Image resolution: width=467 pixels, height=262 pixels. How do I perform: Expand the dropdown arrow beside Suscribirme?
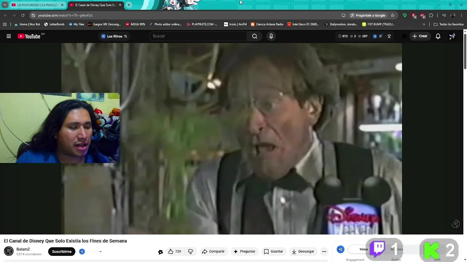click(x=100, y=251)
